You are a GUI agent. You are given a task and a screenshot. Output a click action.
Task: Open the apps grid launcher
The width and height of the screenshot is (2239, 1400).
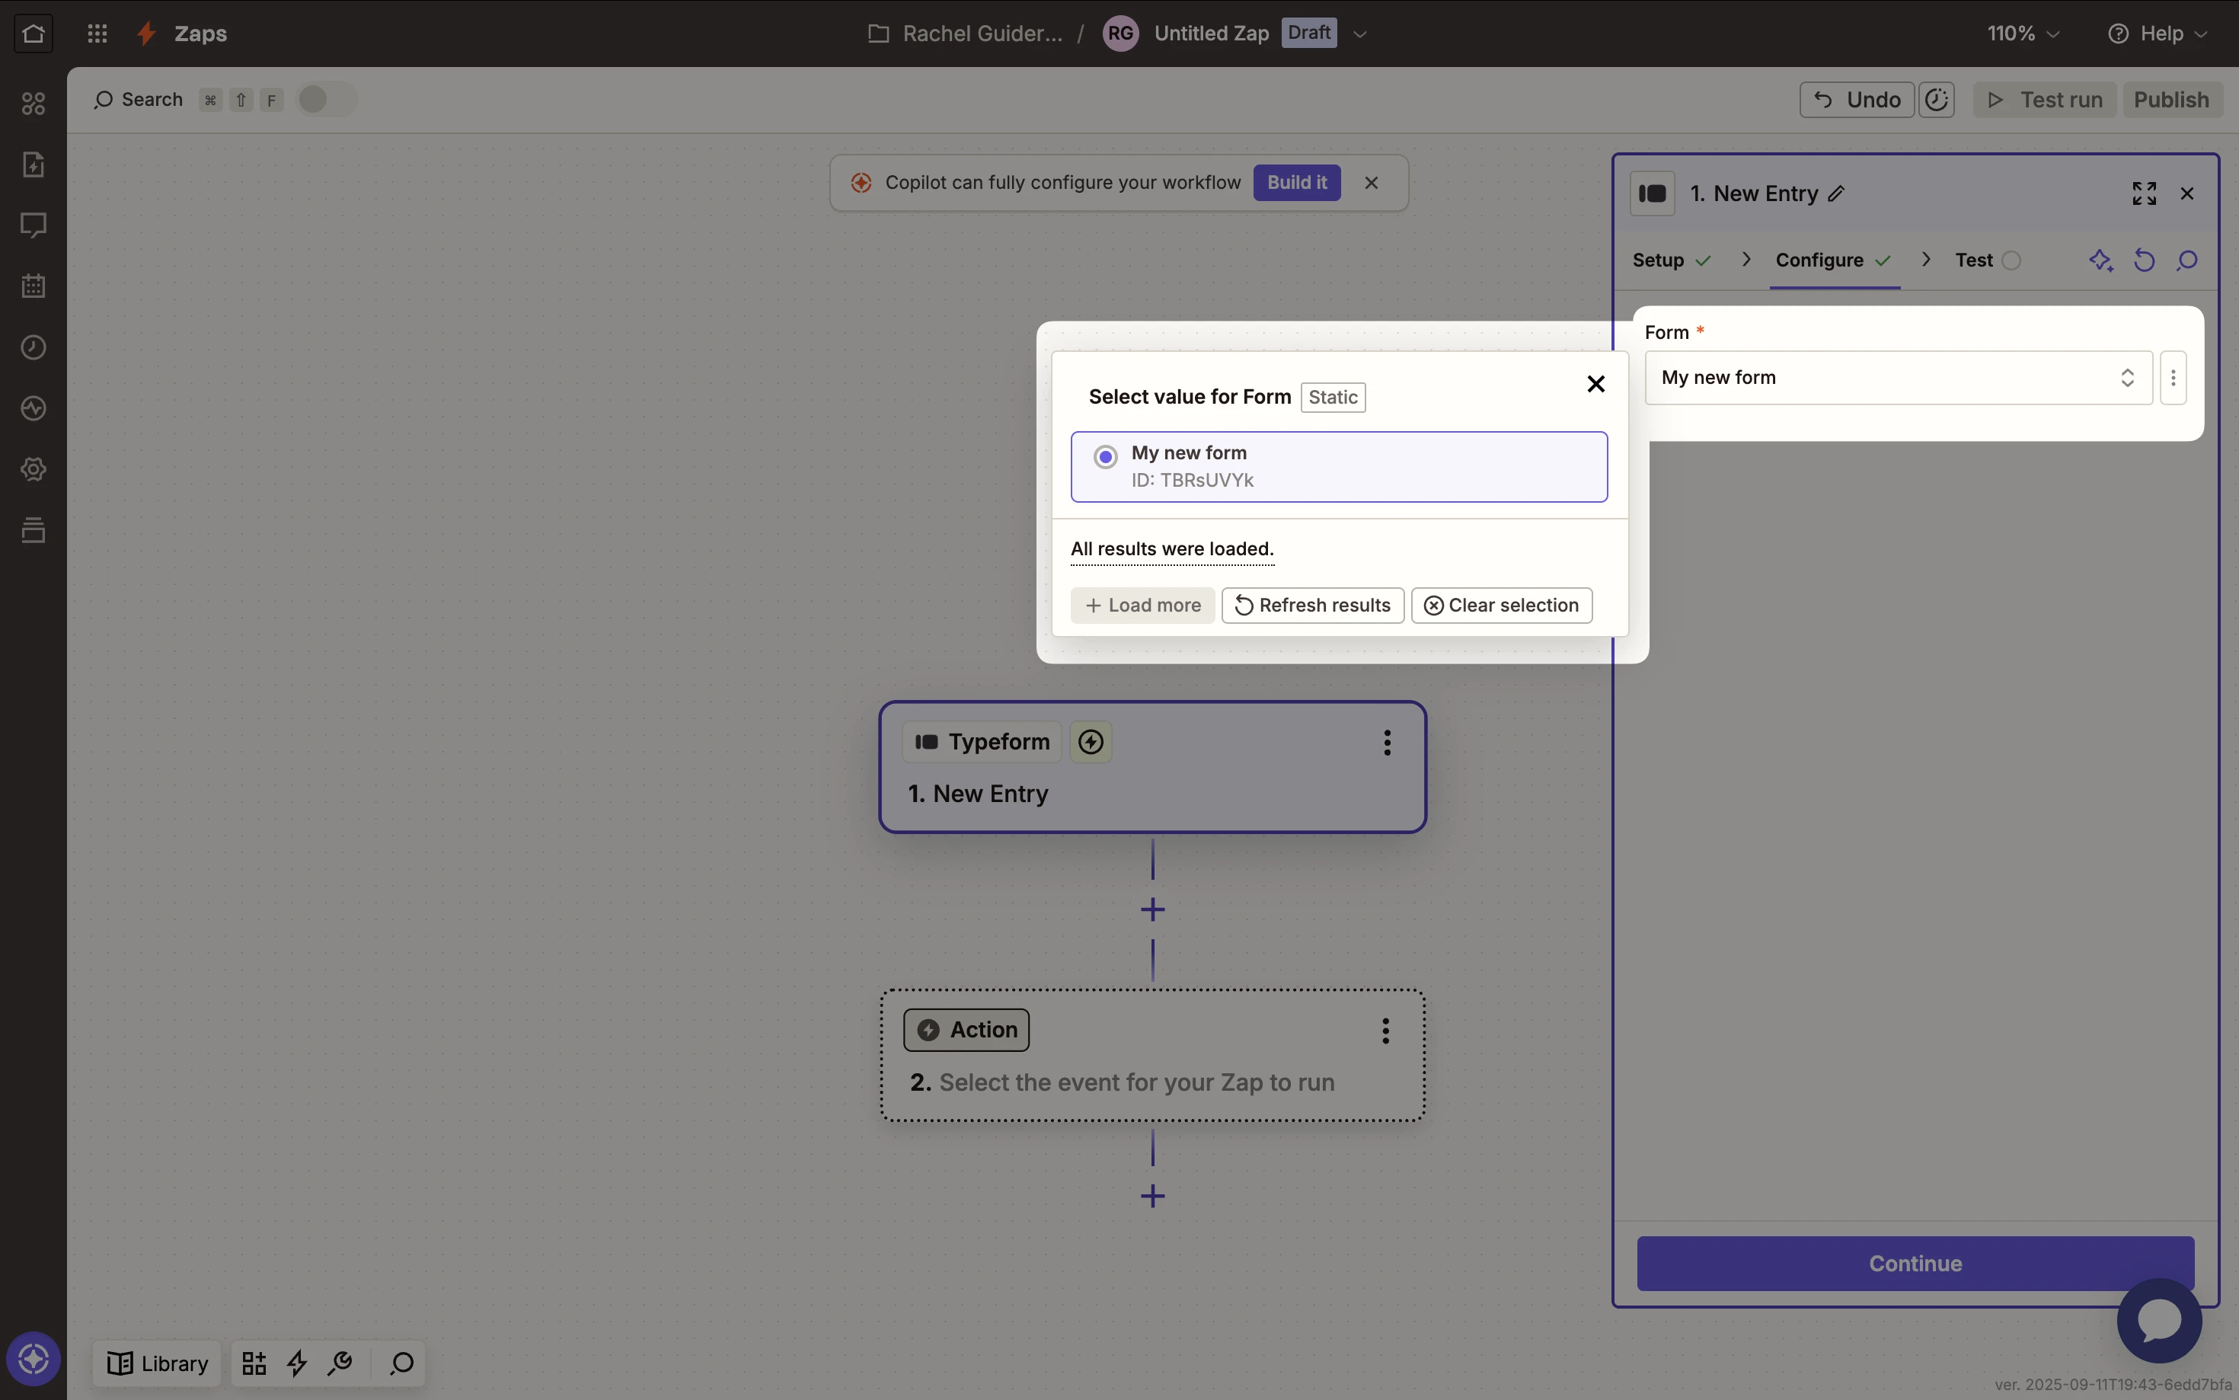(x=97, y=34)
